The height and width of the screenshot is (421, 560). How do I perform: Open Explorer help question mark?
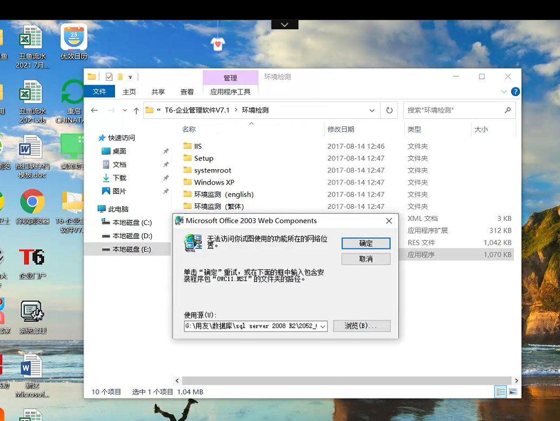(516, 92)
